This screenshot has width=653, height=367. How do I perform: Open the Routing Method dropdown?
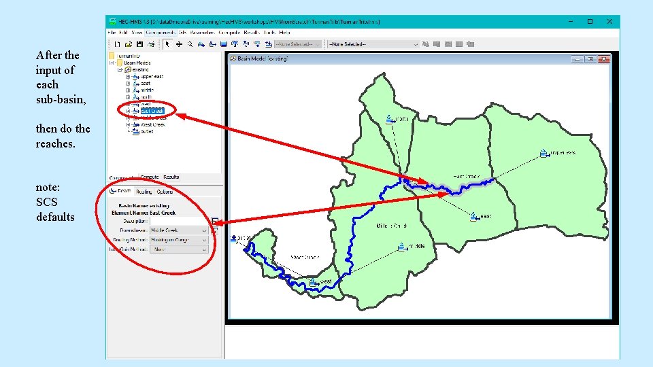coord(179,240)
